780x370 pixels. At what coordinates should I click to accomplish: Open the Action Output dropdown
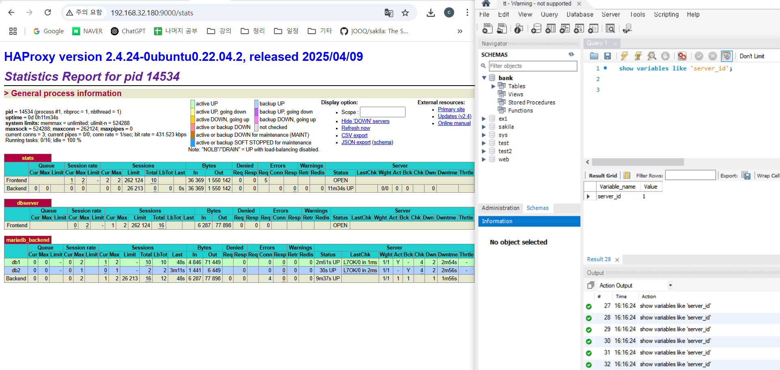coord(670,285)
